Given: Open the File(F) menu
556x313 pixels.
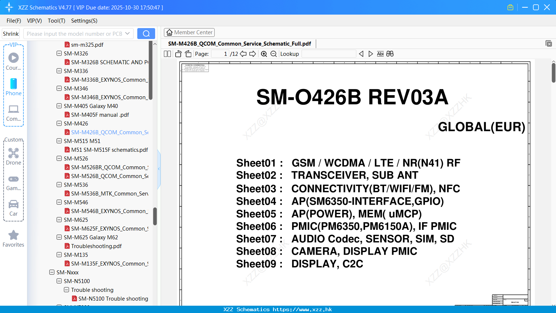Looking at the screenshot, I should (x=14, y=21).
